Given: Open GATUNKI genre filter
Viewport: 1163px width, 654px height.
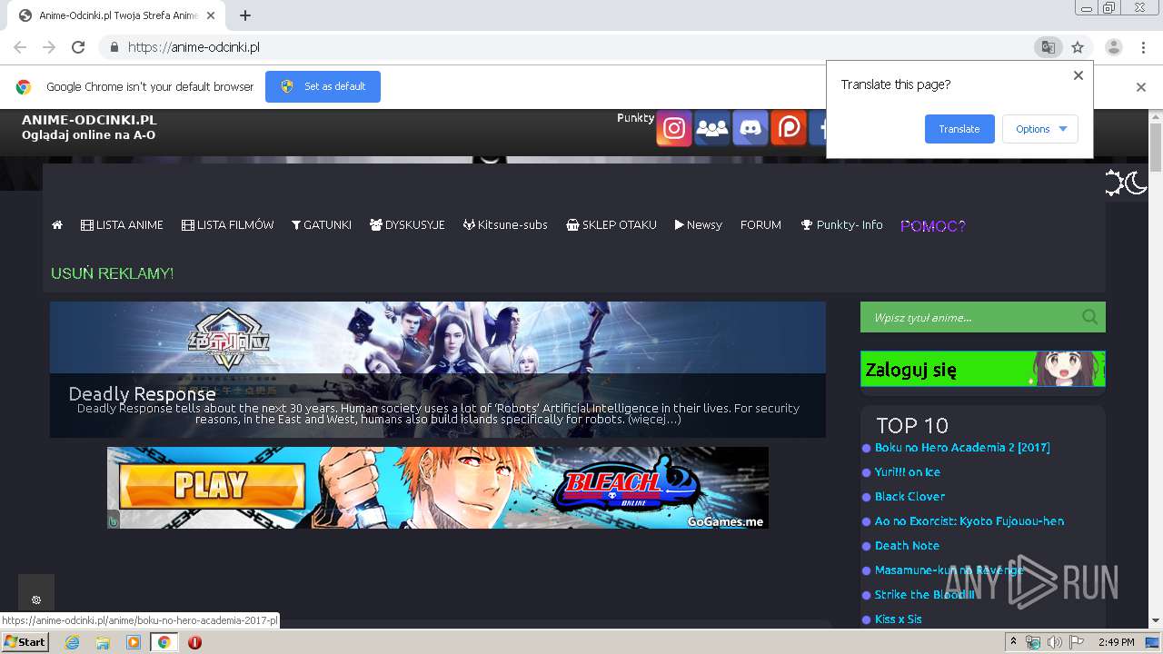Looking at the screenshot, I should click(x=322, y=225).
